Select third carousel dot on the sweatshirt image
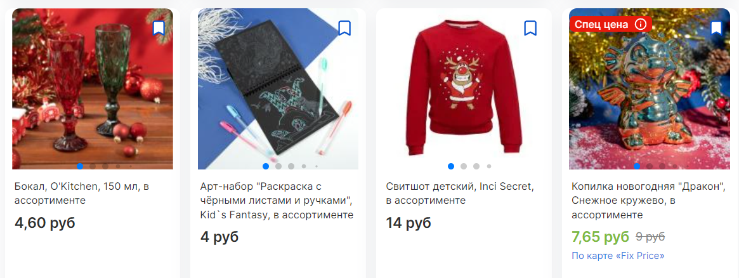Screen dimensions: 739x278 (x=476, y=166)
